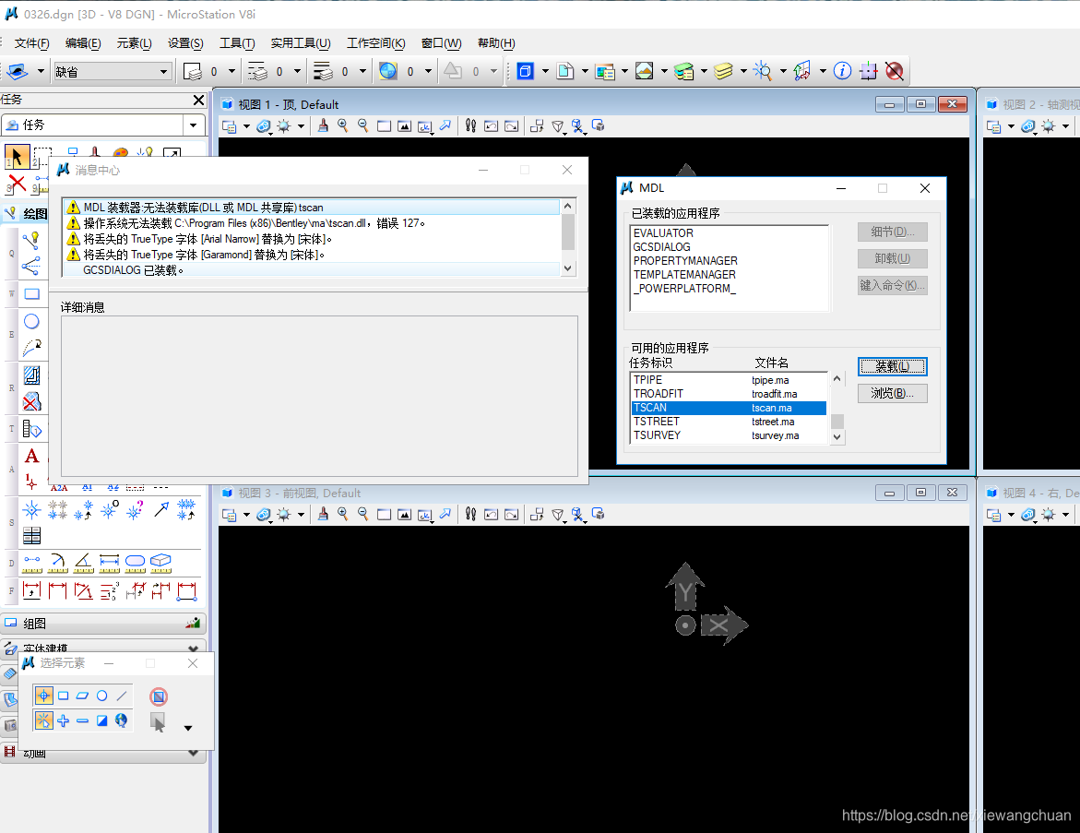Click the Delete Element red X tool
Viewport: 1080px width, 833px height.
(x=17, y=184)
